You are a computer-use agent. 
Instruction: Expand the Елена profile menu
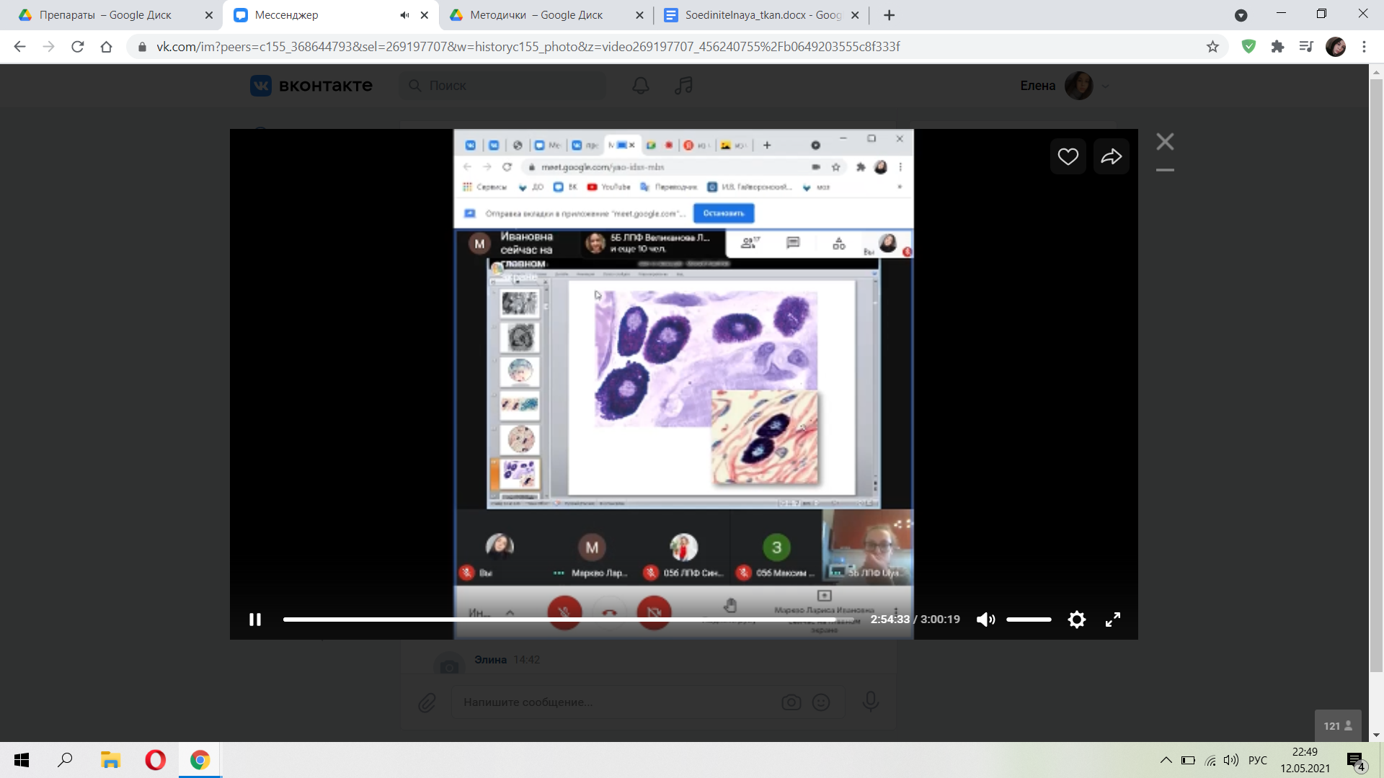(x=1065, y=86)
